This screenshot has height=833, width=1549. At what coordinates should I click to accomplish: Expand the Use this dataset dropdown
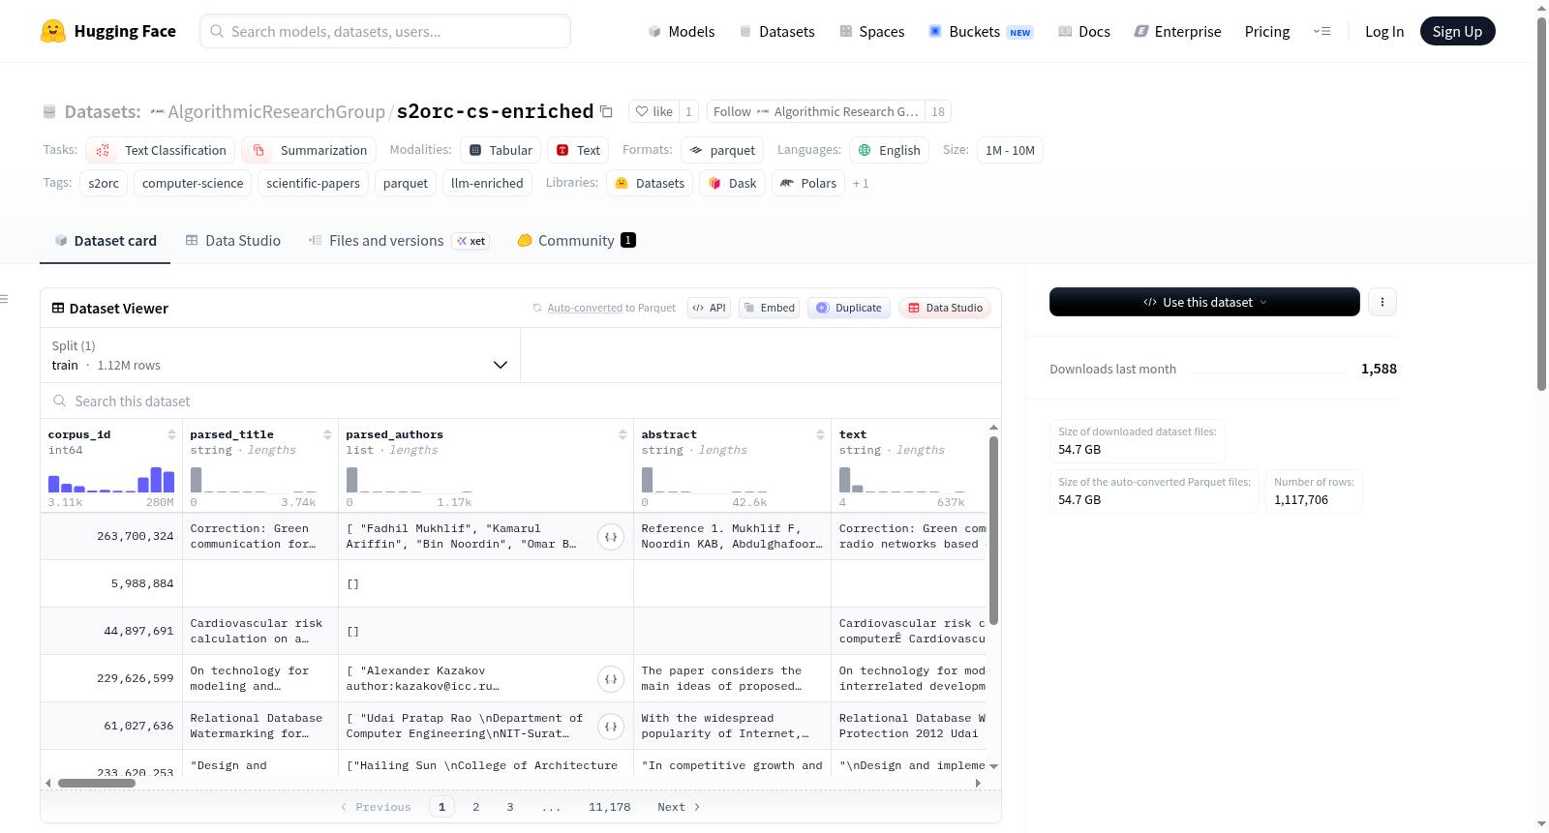coord(1204,302)
